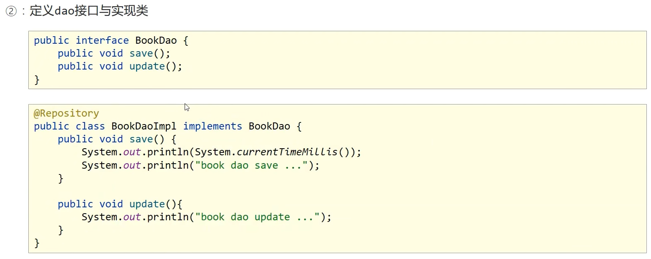This screenshot has height=259, width=651.
Task: Click the line printing "book dao update ..."
Action: (206, 217)
